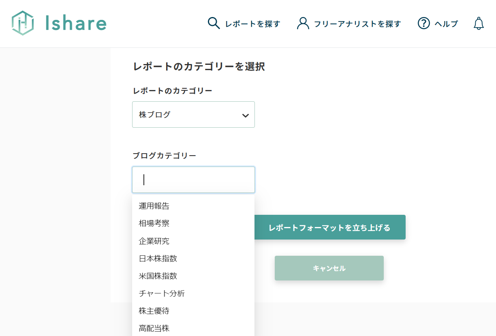The height and width of the screenshot is (336, 496).
Task: Focus the ブログカテゴリー search input field
Action: (x=193, y=180)
